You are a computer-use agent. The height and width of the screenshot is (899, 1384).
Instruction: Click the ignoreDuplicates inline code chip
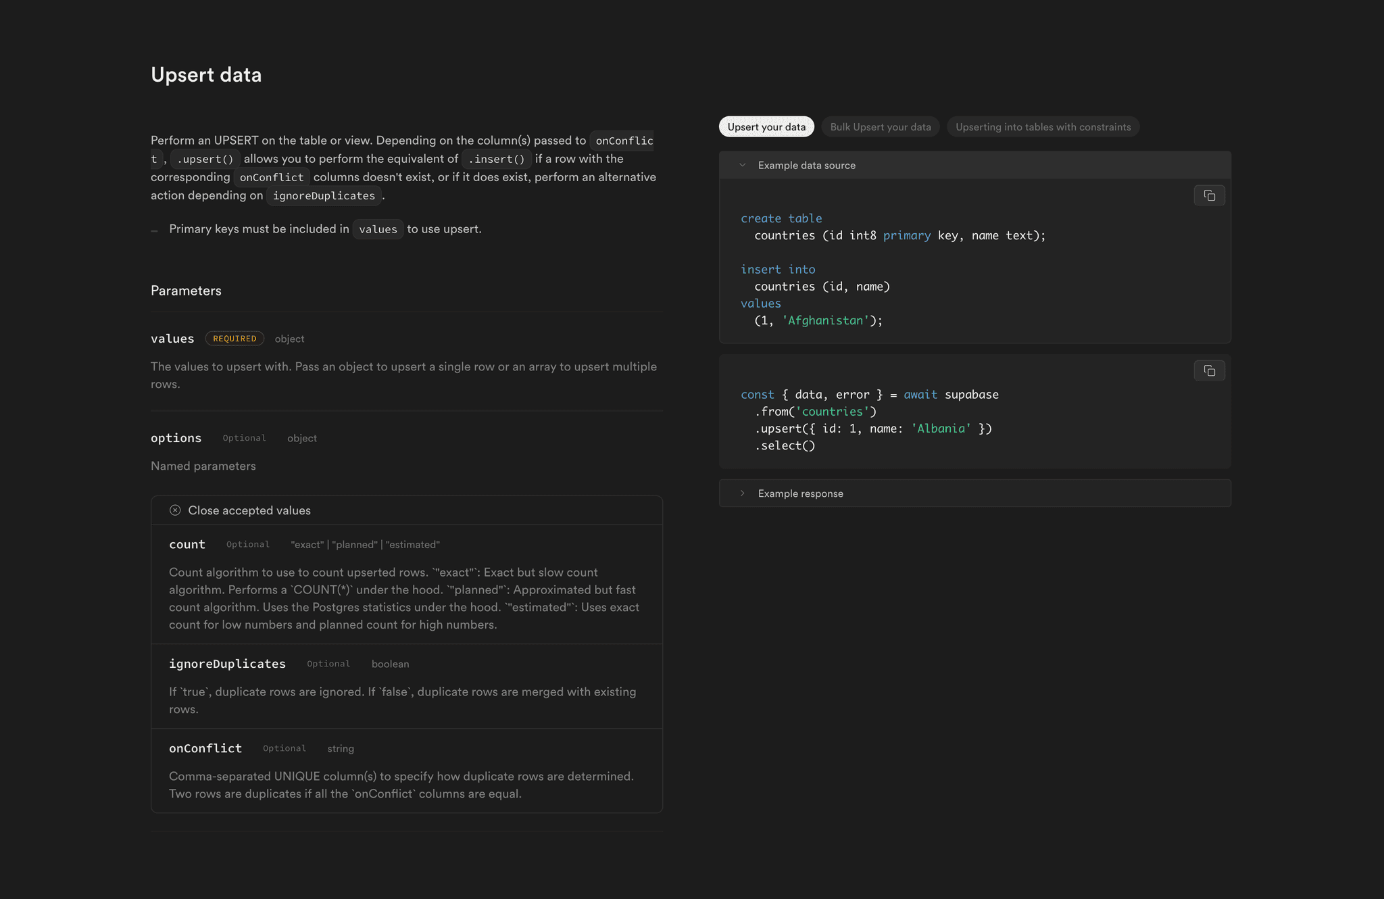click(324, 195)
